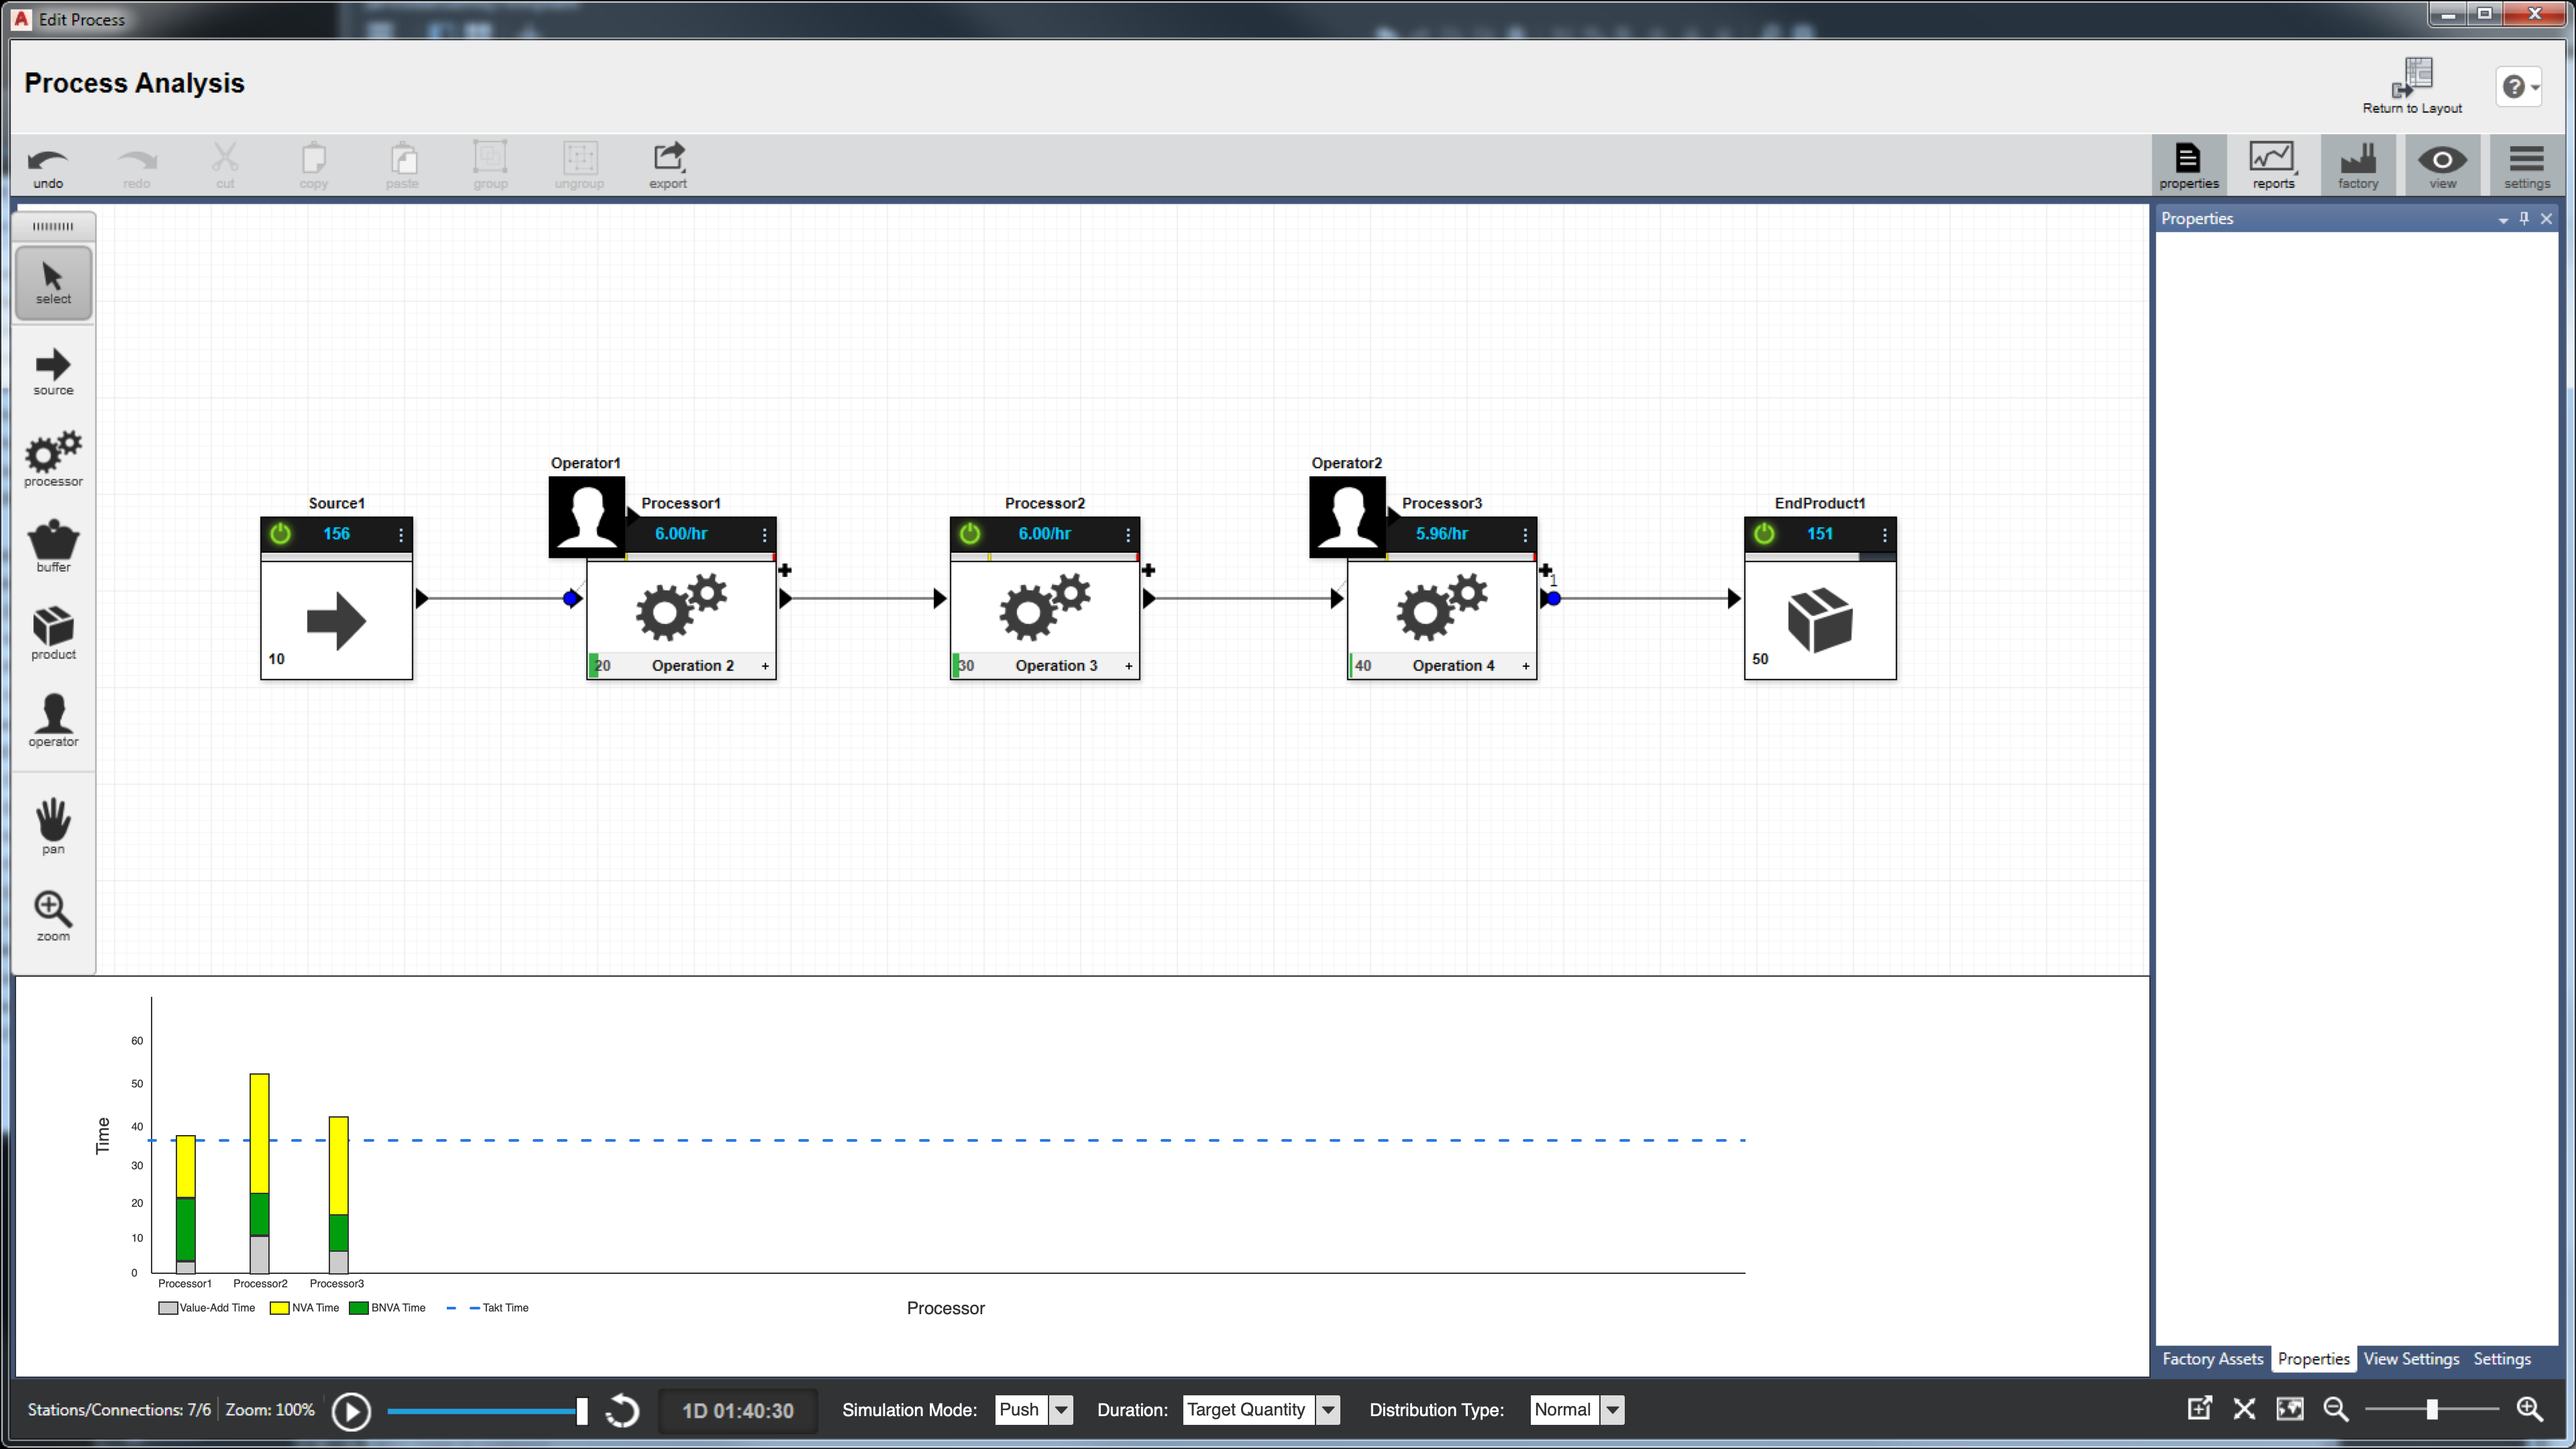The image size is (2576, 1449).
Task: Click blue connection dot before Processor1
Action: pos(571,599)
